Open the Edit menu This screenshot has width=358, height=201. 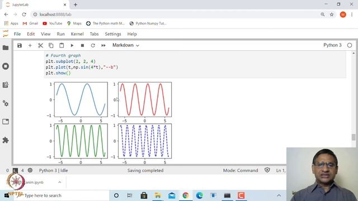coord(31,34)
